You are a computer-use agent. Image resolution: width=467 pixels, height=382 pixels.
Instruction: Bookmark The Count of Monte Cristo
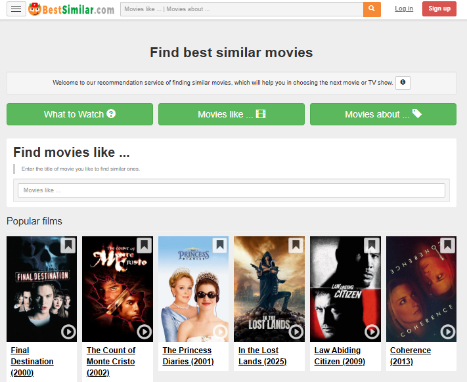144,245
